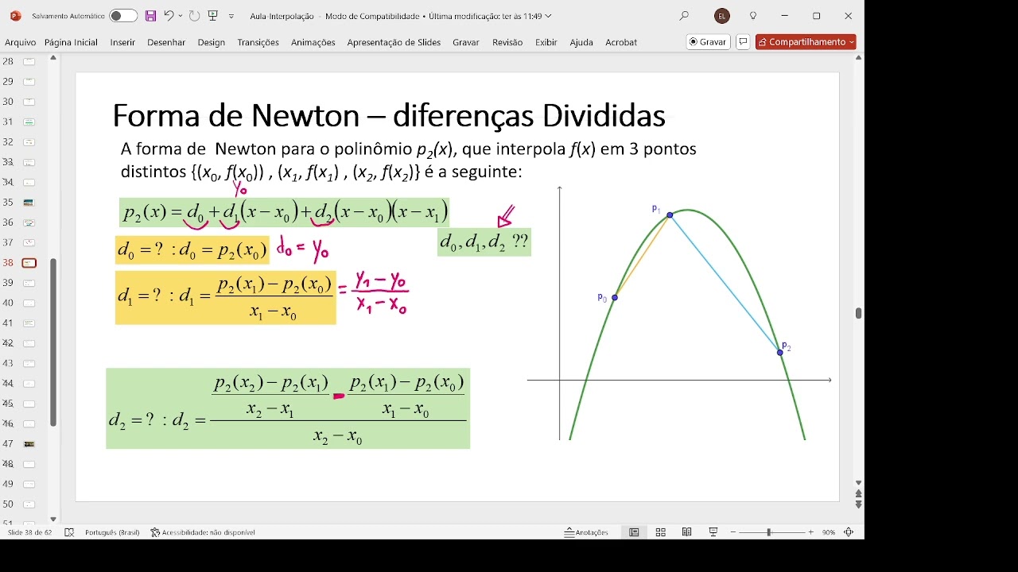Select slide 31 thumbnail
Image resolution: width=1018 pixels, height=572 pixels.
point(29,122)
